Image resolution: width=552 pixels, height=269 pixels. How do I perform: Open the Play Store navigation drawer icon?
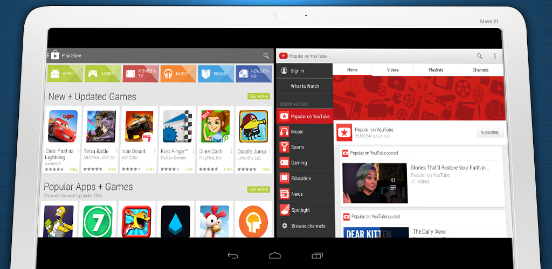48,55
